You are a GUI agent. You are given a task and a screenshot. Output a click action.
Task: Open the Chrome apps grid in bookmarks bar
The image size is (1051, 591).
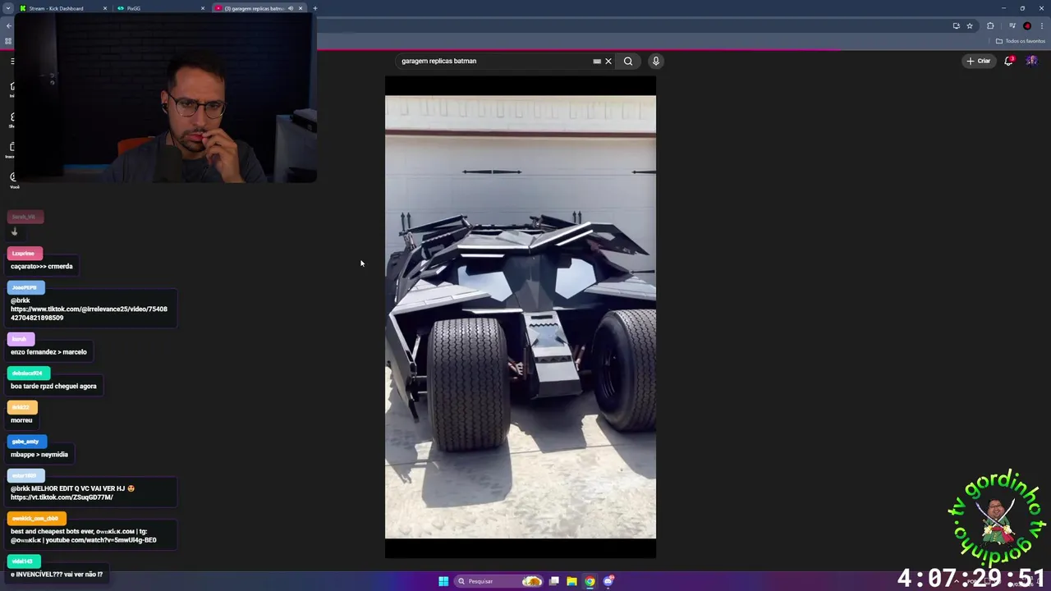tap(8, 41)
